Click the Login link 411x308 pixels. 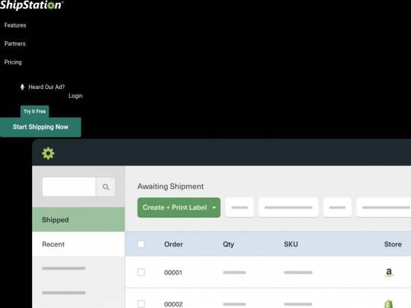coord(75,96)
